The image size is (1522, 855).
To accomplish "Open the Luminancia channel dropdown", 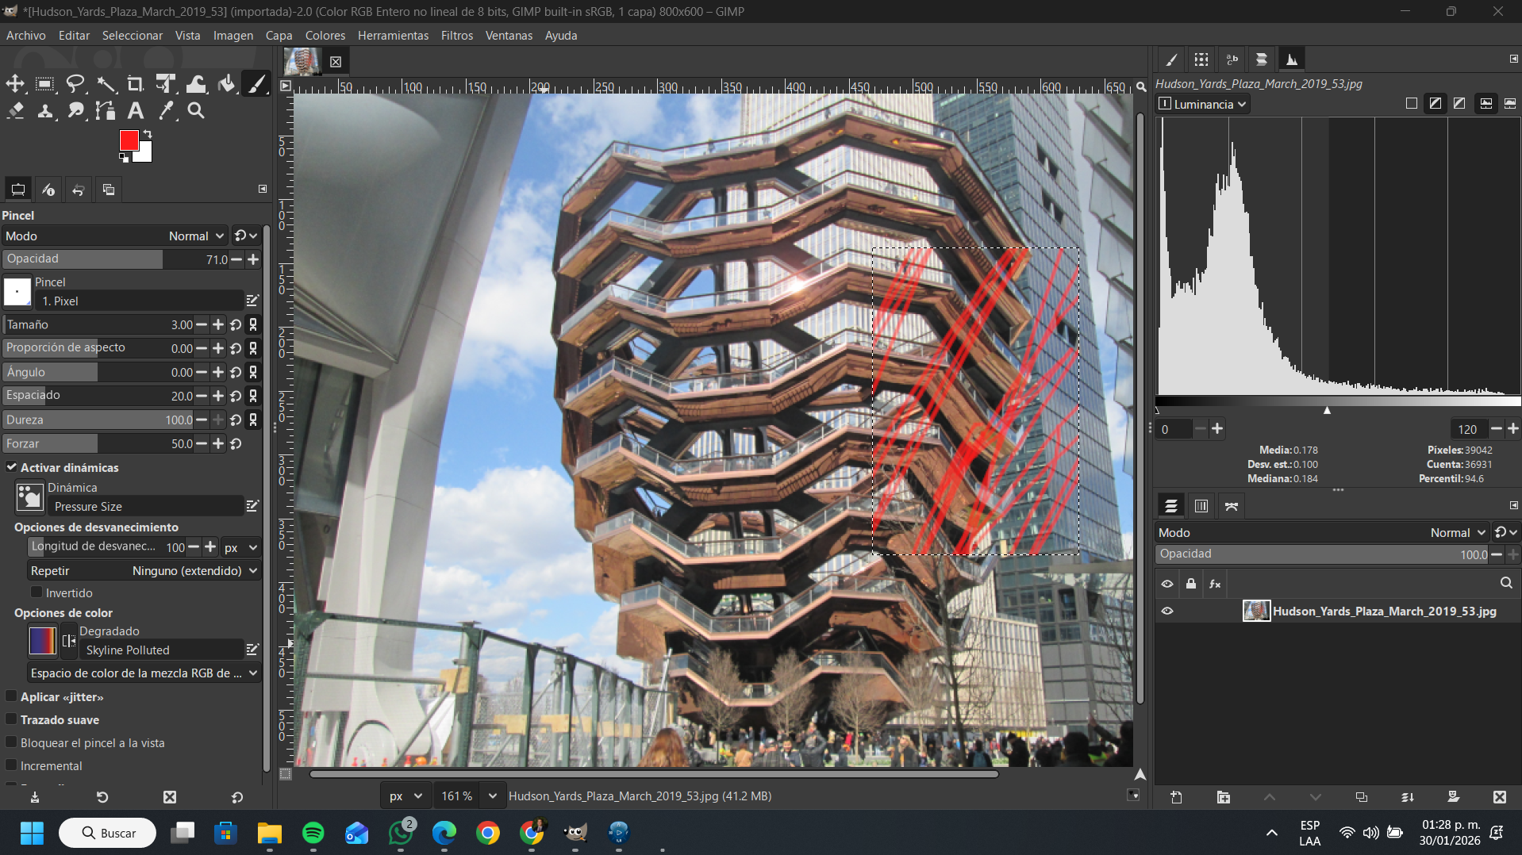I will (1203, 104).
